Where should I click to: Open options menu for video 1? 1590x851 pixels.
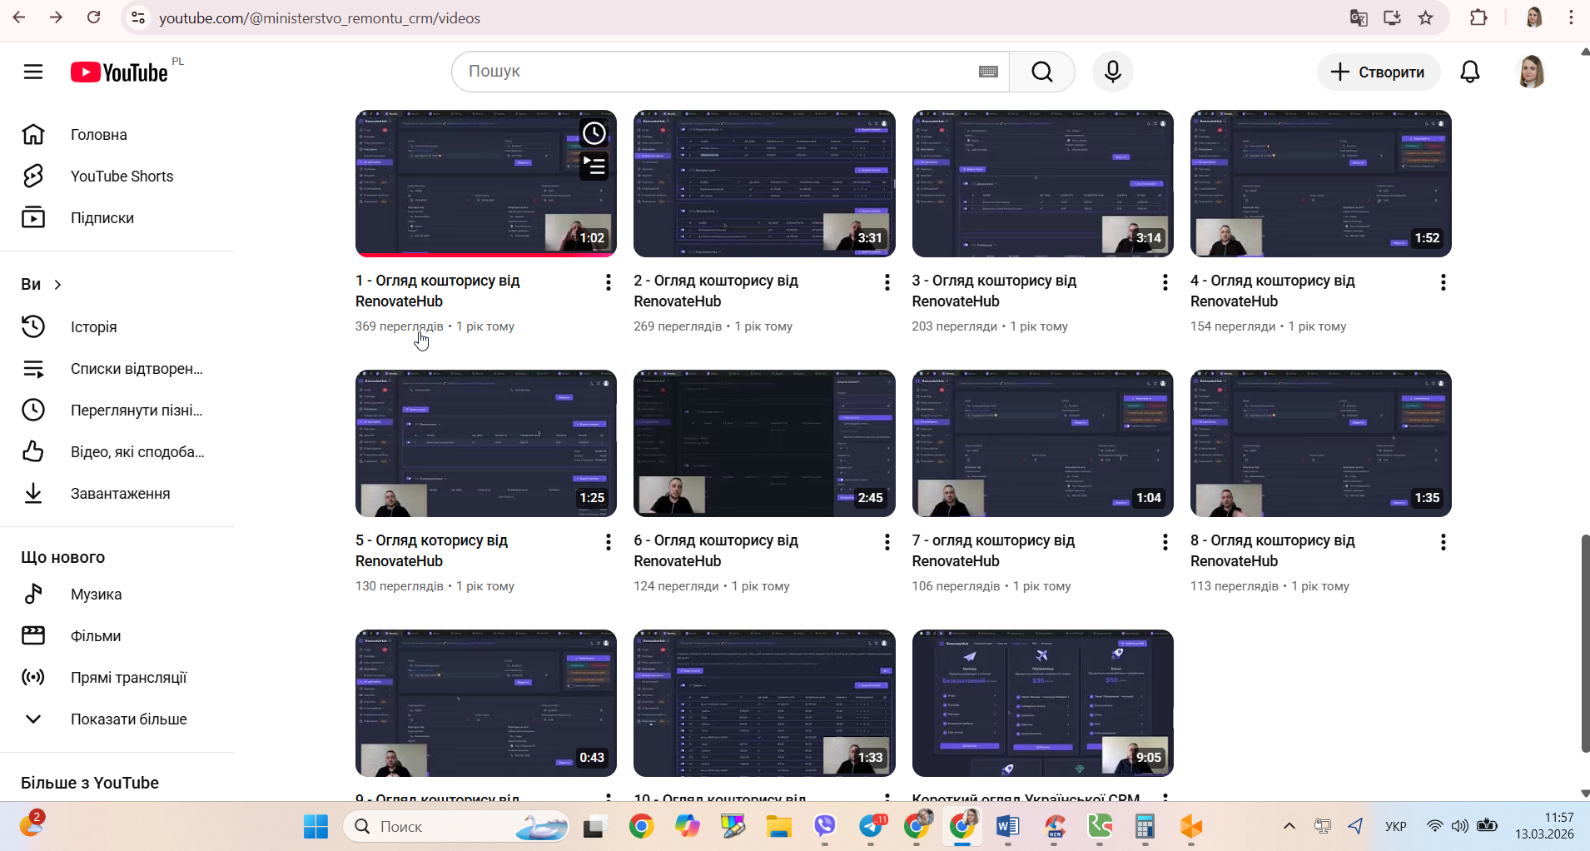[x=609, y=282]
